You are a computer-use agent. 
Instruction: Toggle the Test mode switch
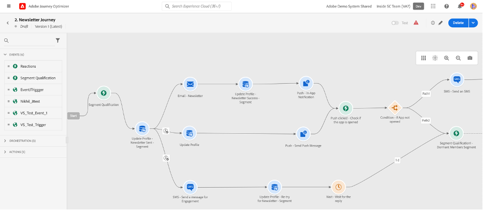[395, 23]
